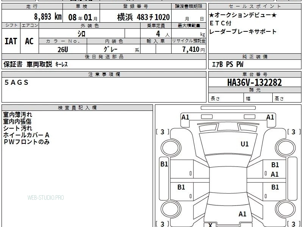Click the 内装色 header
The width and height of the screenshot is (303, 227).
click(x=114, y=41)
